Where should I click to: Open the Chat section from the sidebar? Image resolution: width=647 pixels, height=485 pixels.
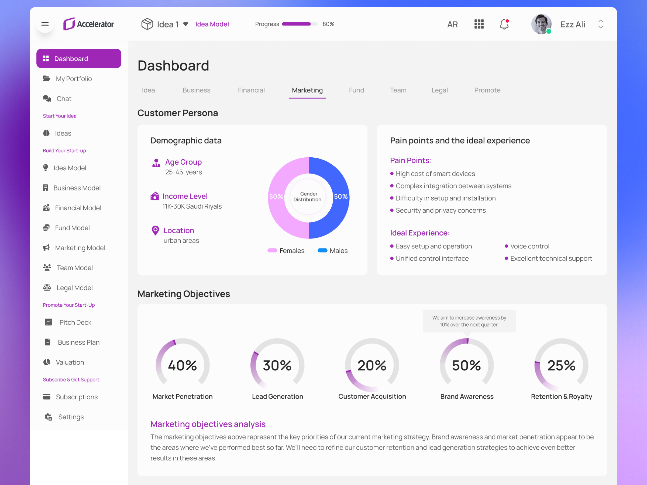[x=64, y=99]
